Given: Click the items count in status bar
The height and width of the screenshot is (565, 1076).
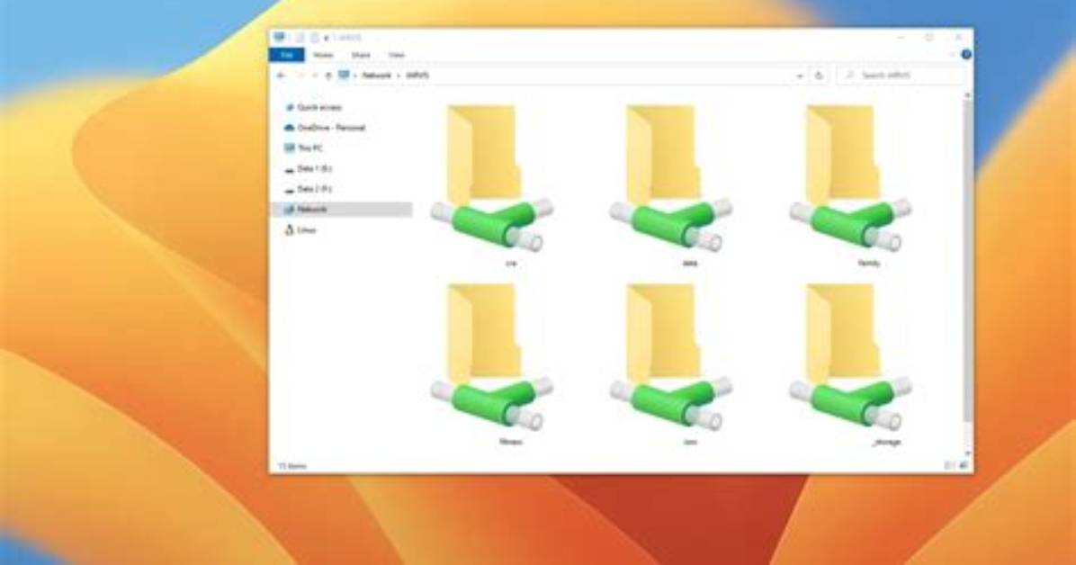Looking at the screenshot, I should [292, 466].
